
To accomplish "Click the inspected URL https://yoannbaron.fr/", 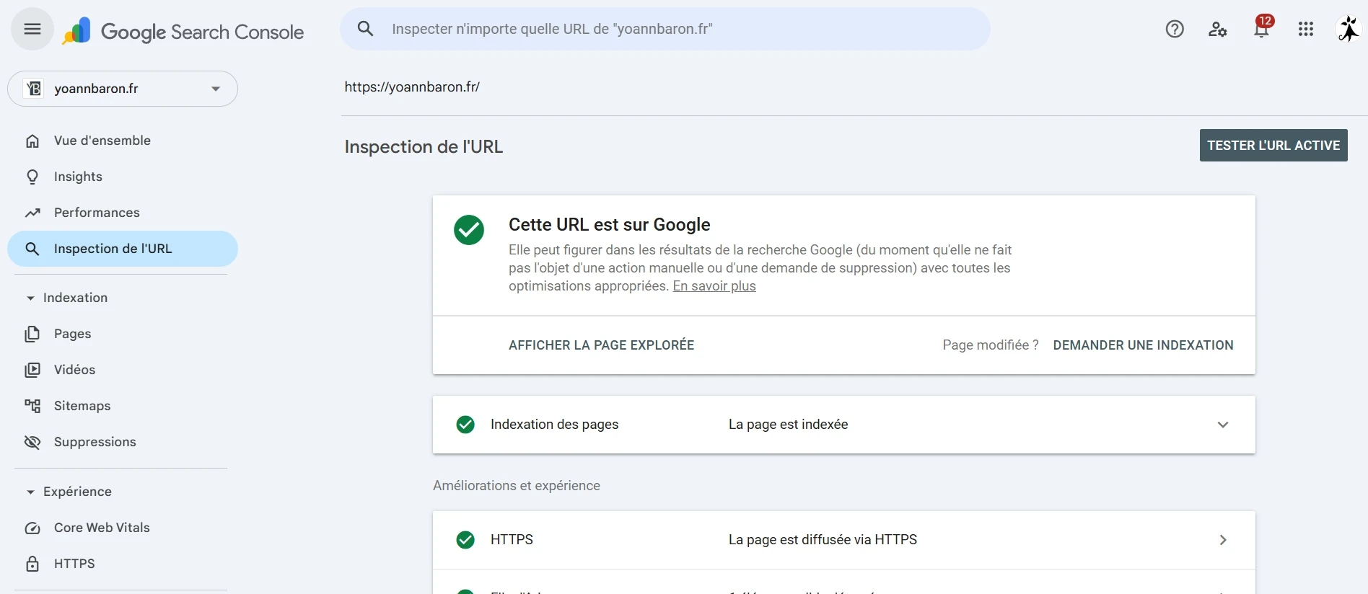I will pos(412,87).
